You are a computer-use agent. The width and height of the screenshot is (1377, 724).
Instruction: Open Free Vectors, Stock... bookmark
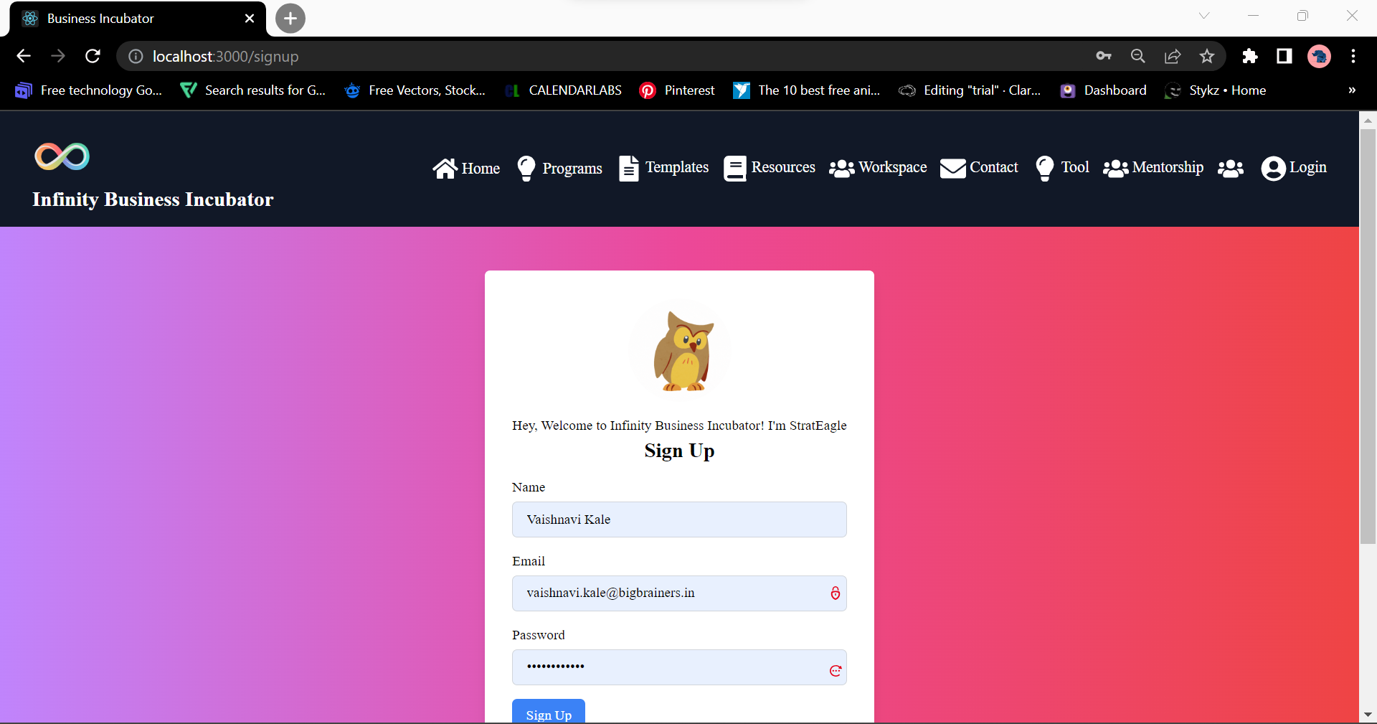(x=415, y=90)
